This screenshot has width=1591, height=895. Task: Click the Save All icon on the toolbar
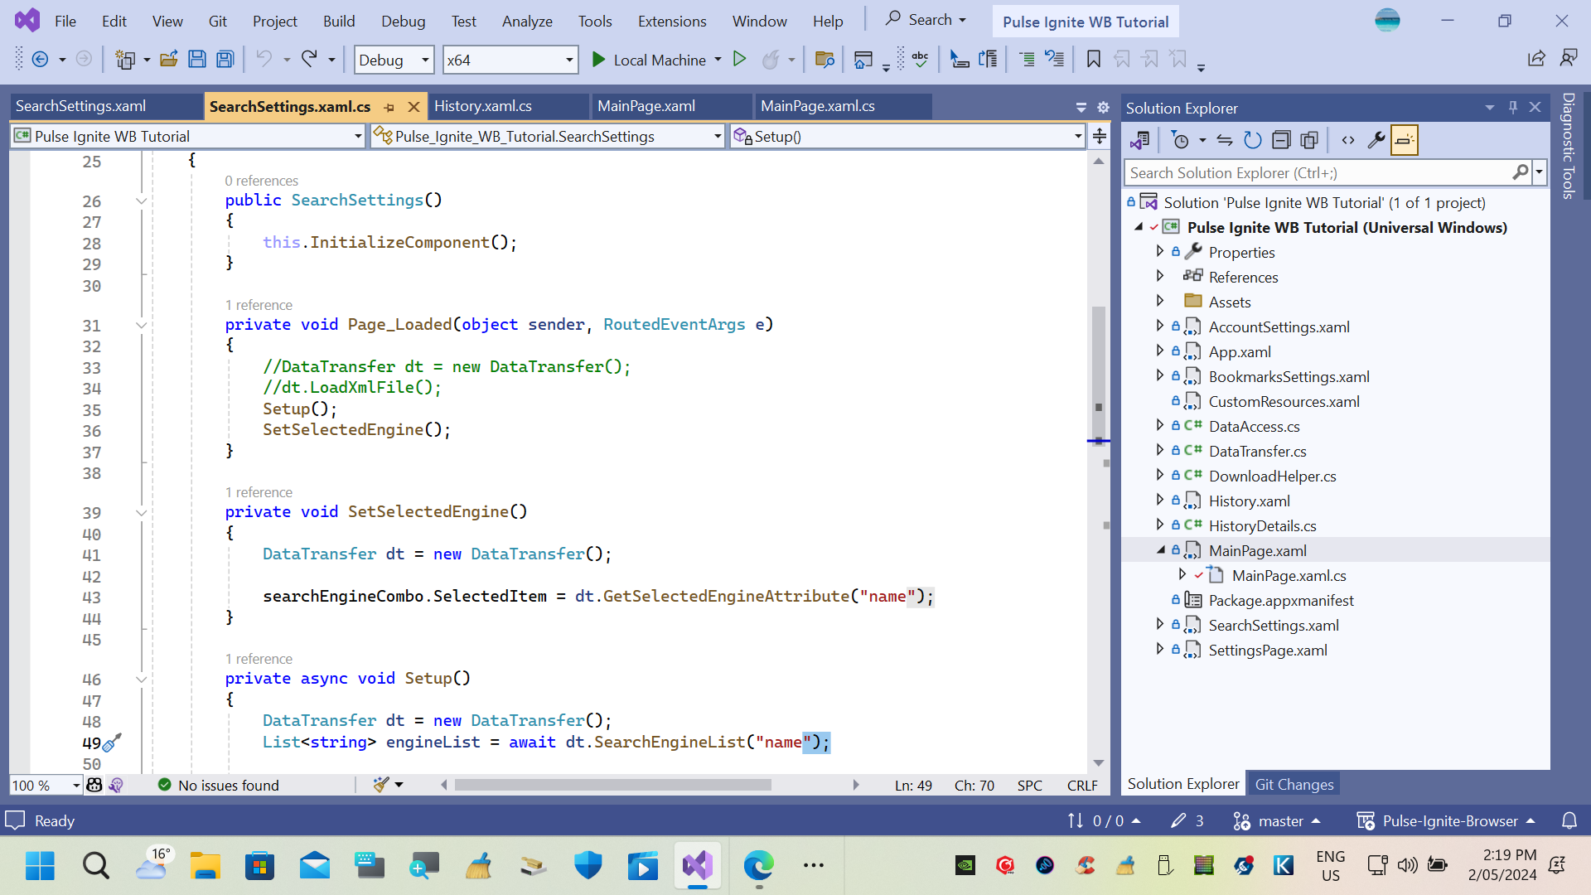(x=224, y=59)
